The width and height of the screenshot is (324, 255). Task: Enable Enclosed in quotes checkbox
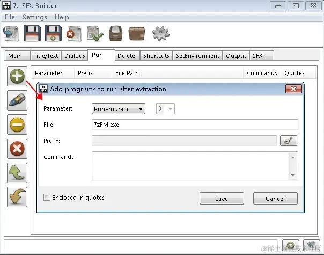[x=47, y=198]
